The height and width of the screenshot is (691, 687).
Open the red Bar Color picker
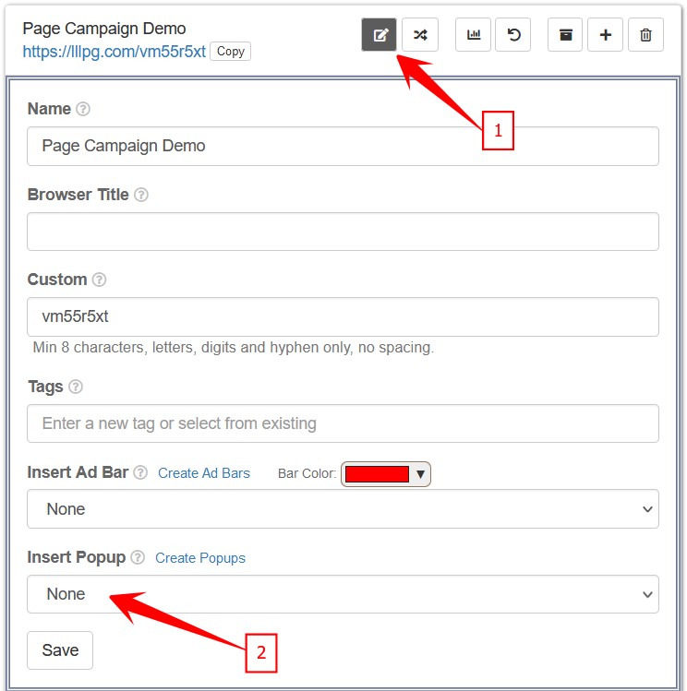pos(386,474)
